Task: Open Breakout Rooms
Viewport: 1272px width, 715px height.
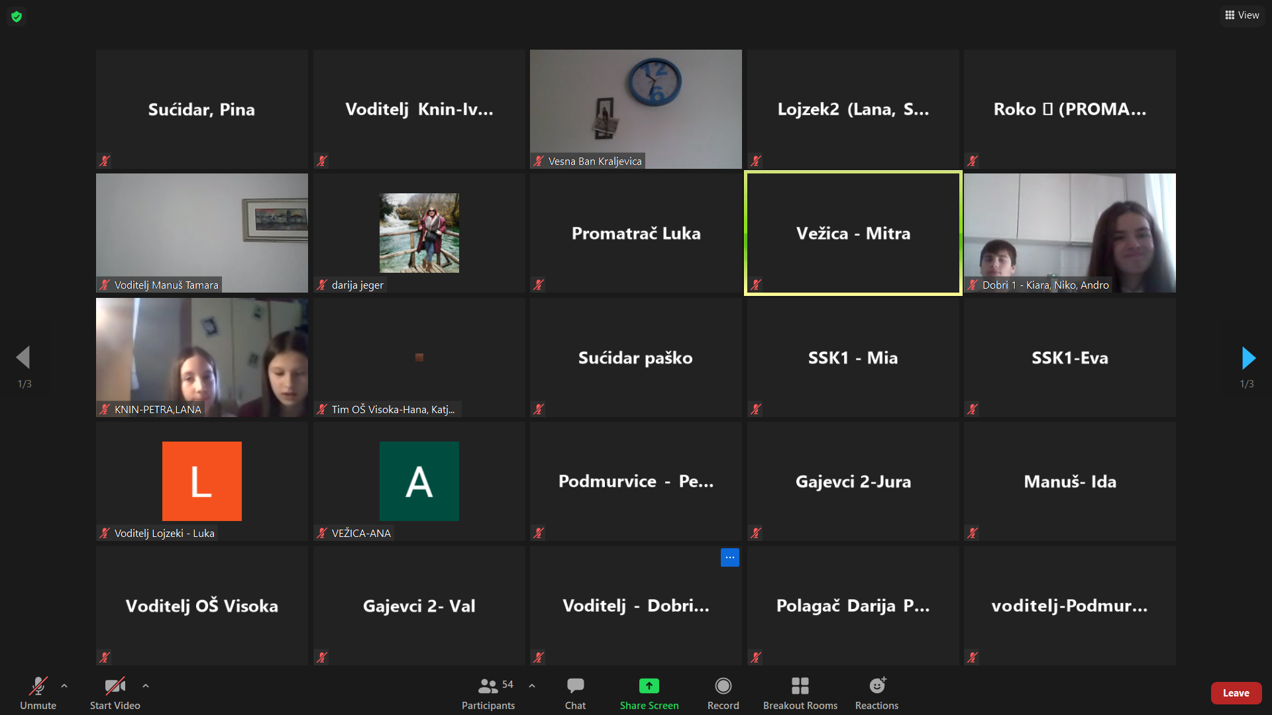Action: pos(800,692)
